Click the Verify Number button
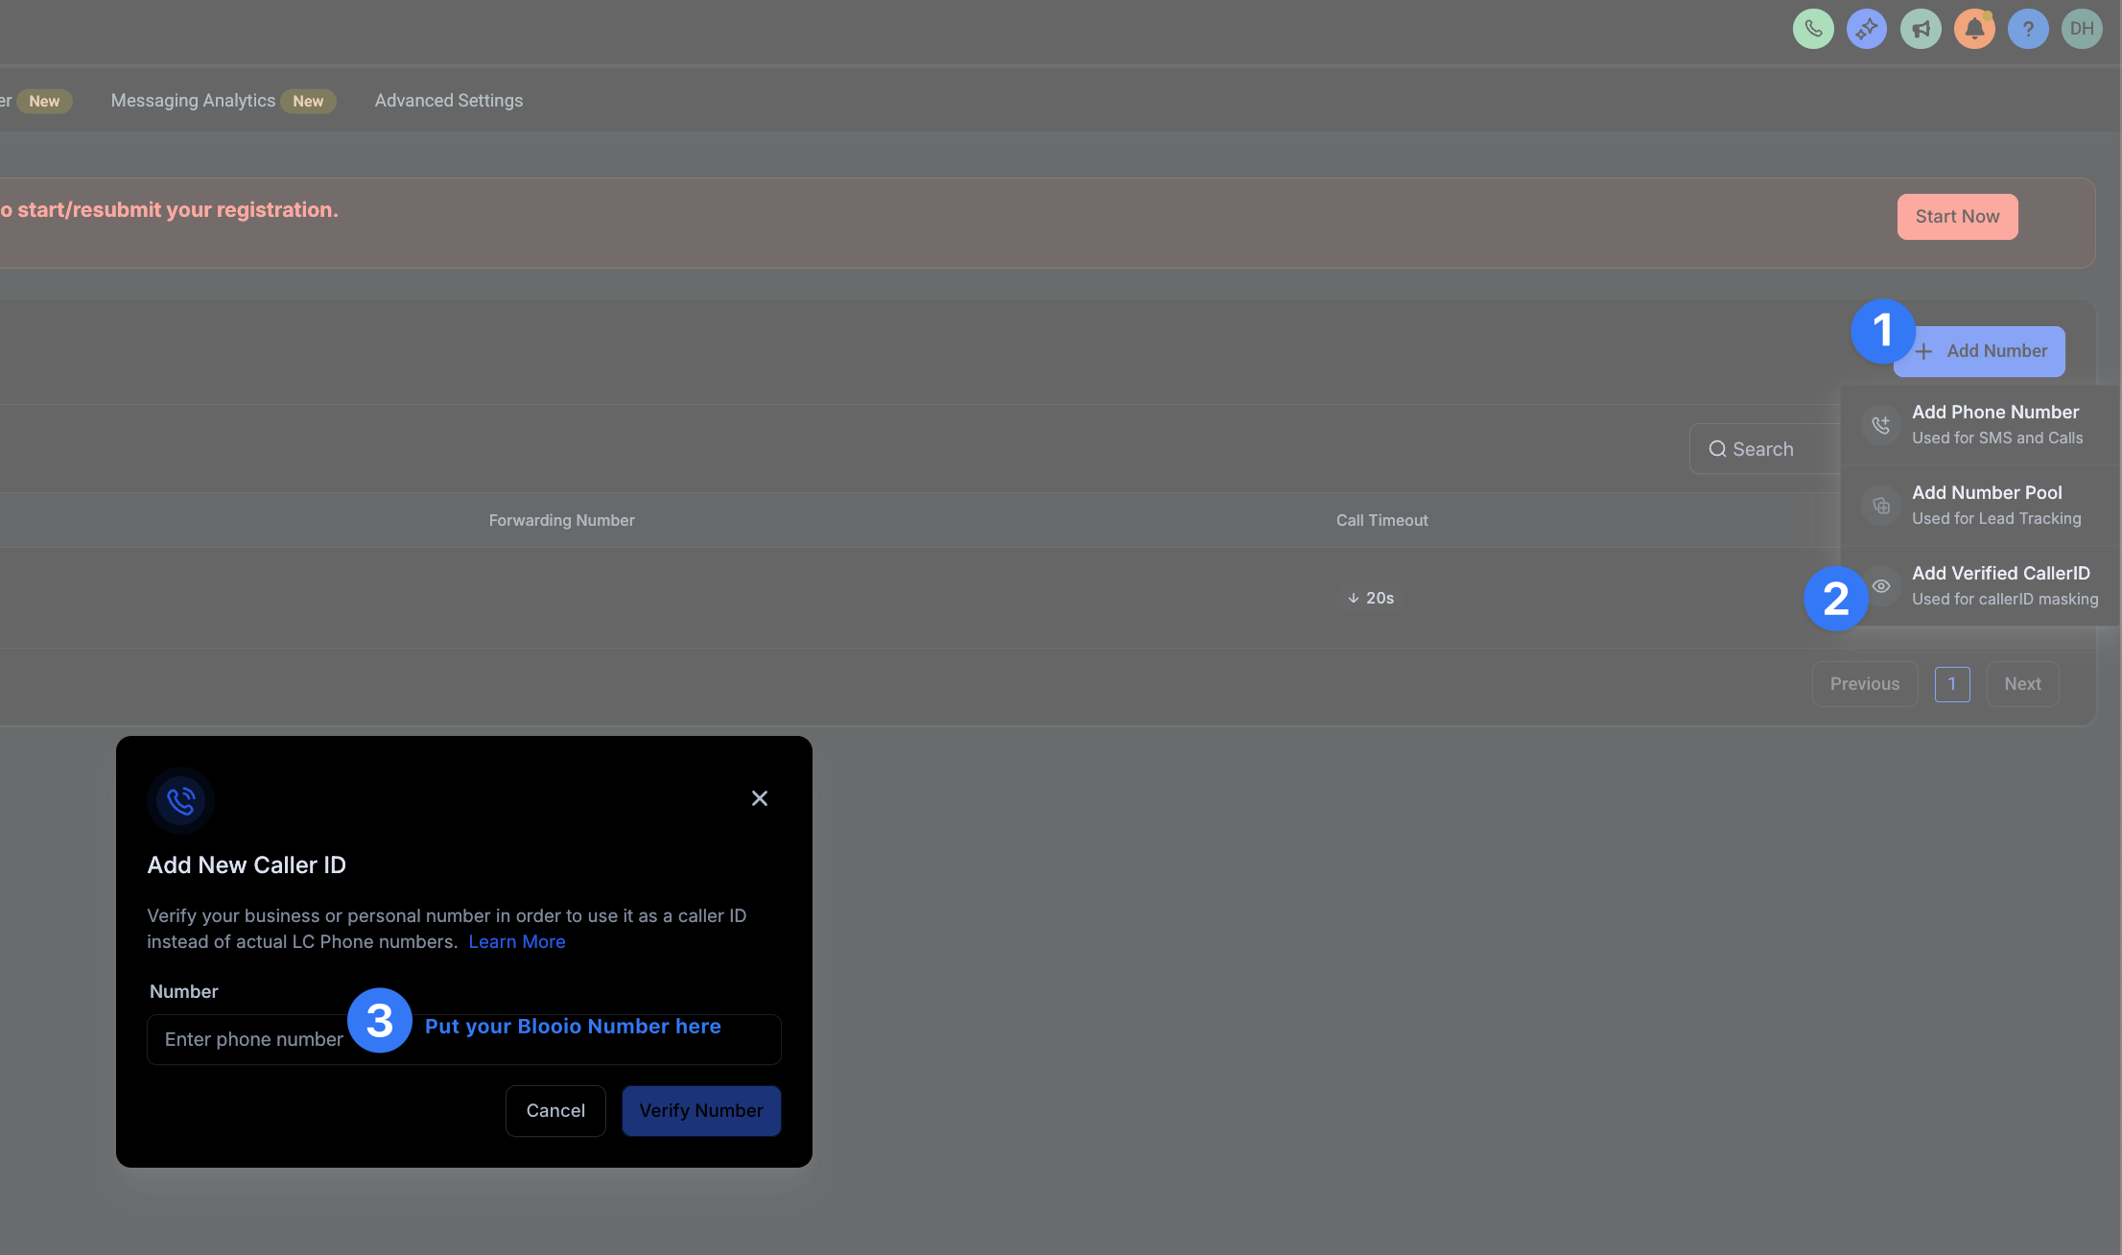Image resolution: width=2122 pixels, height=1255 pixels. [x=701, y=1111]
